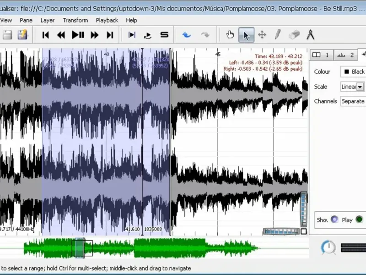
Task: Select the Navigate hand tool
Action: coord(230,35)
